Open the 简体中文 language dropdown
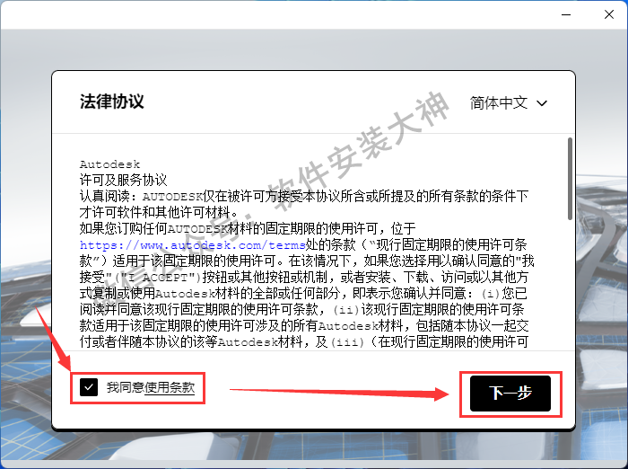This screenshot has height=469, width=628. coord(509,103)
